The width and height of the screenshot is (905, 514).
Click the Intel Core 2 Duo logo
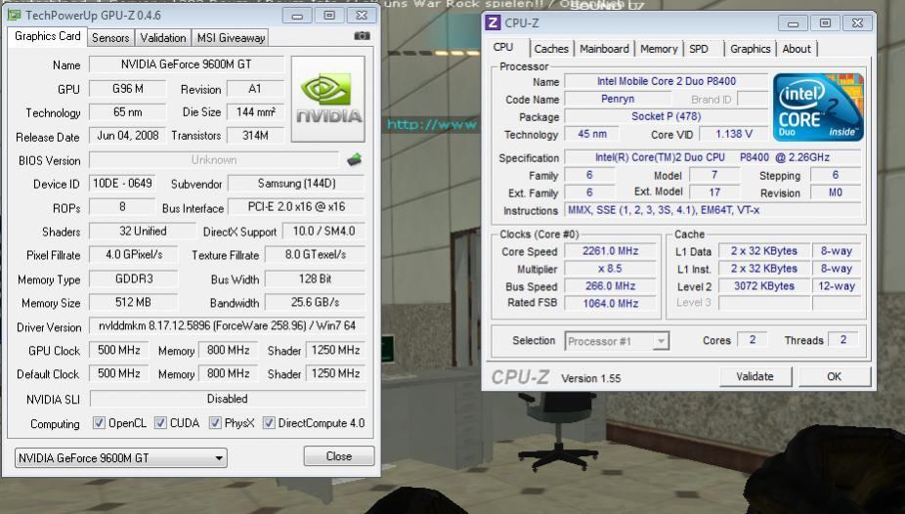coord(818,107)
